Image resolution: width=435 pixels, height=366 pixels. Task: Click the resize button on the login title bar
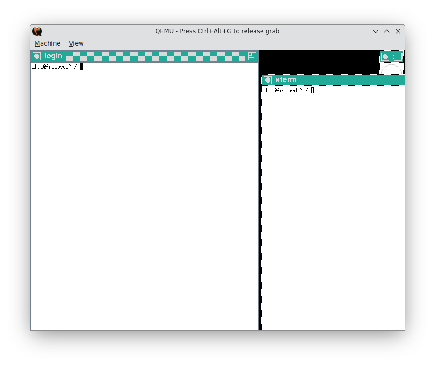pos(252,56)
